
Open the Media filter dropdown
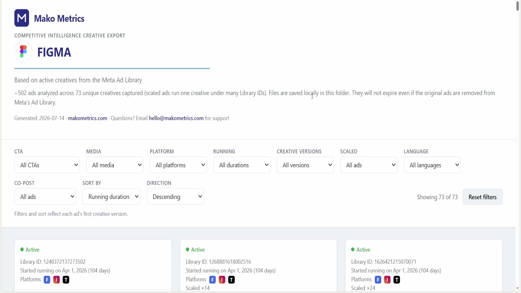pos(115,165)
